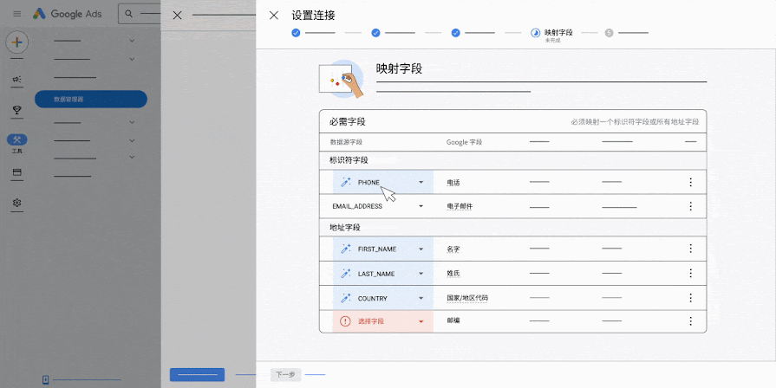Click the 映射字段 step indicator
The image size is (776, 388).
point(552,34)
